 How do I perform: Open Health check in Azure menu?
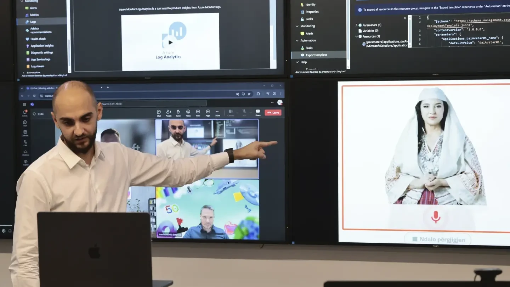36,39
